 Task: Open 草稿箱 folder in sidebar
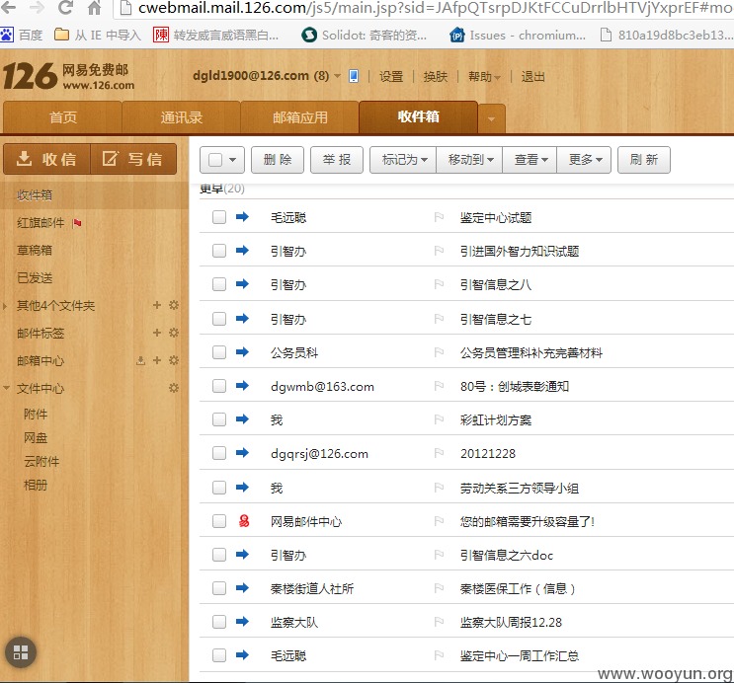(35, 251)
